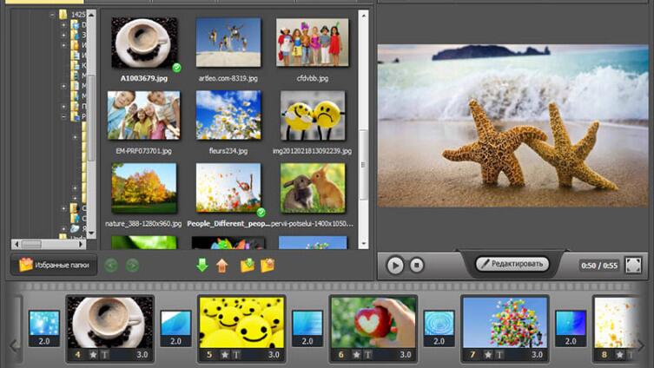
Task: Click the star icon on slide 7
Action: coord(488,355)
